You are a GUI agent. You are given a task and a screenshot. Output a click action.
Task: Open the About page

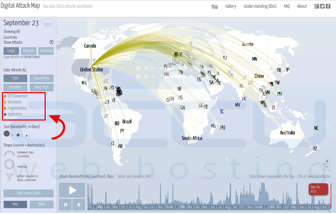(302, 6)
